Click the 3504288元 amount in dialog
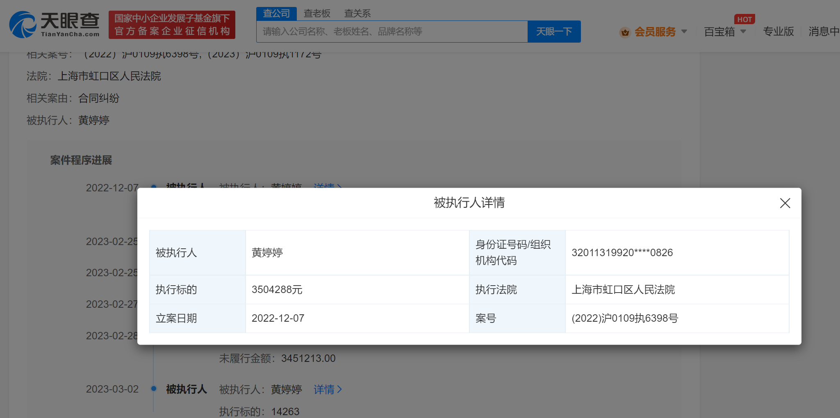 click(x=277, y=290)
